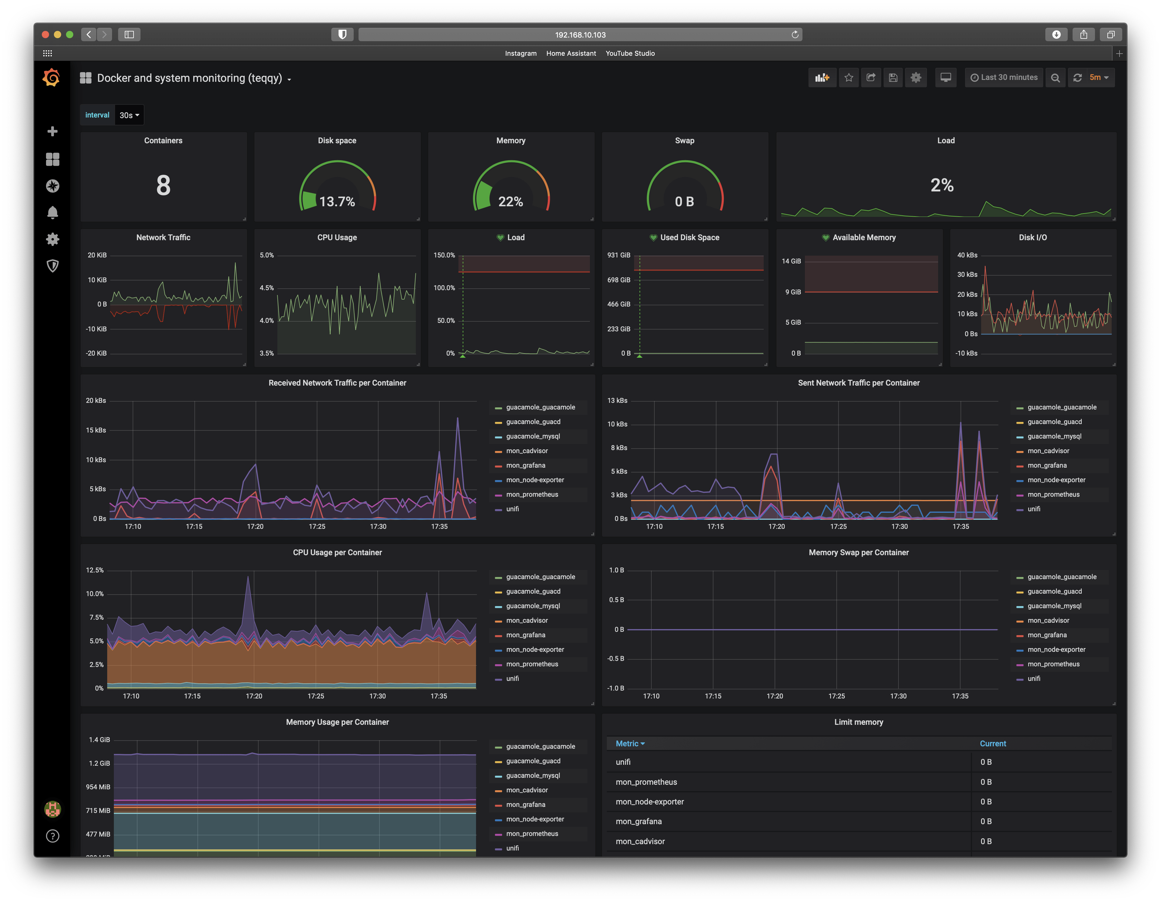This screenshot has width=1161, height=902.
Task: Open Alerting via the bell icon
Action: pos(52,213)
